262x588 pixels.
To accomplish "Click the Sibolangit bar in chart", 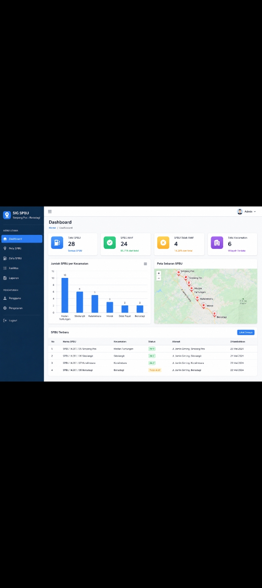I will 80,302.
